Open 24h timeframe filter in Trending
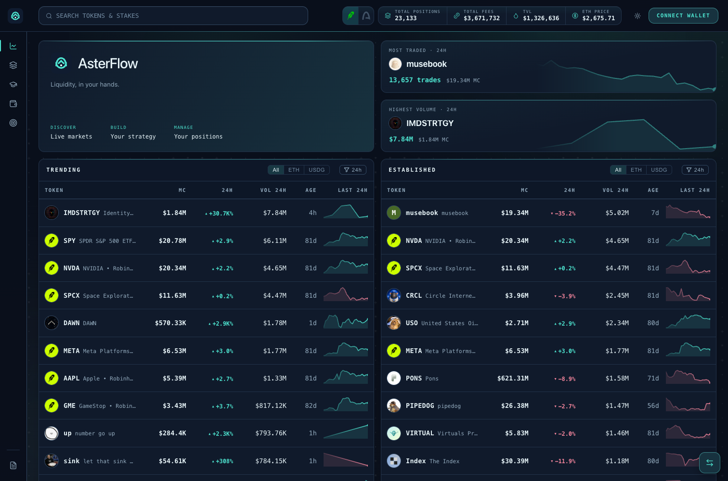Viewport: 728px width, 481px height. pyautogui.click(x=353, y=170)
